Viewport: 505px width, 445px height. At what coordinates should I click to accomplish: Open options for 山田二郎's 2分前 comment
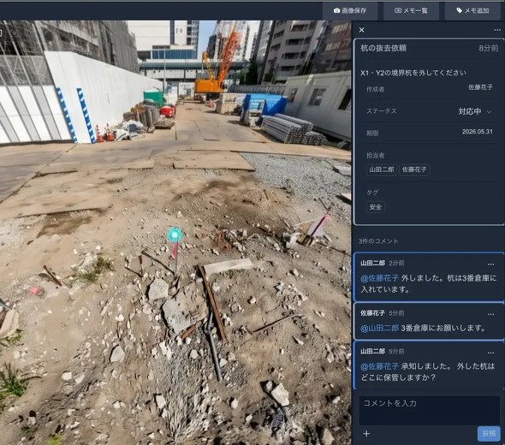point(490,264)
